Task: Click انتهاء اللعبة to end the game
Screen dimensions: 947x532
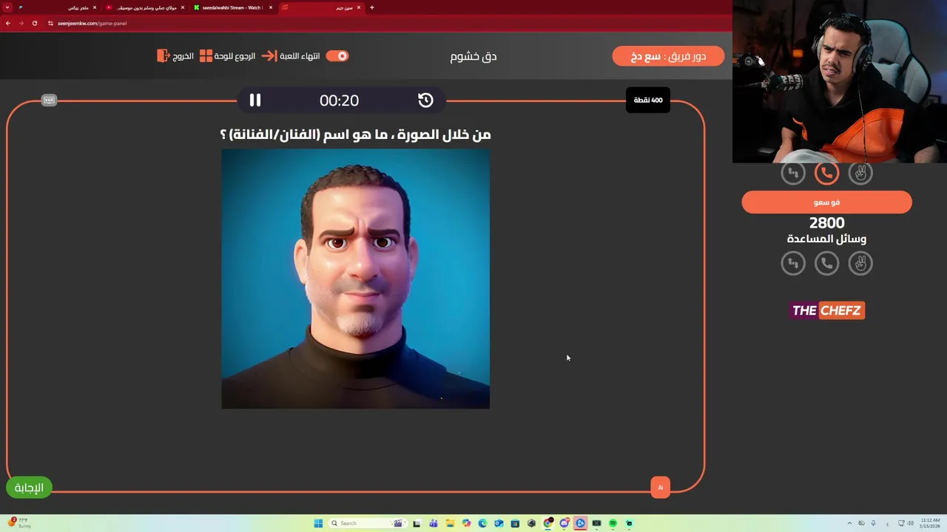Action: pos(300,56)
